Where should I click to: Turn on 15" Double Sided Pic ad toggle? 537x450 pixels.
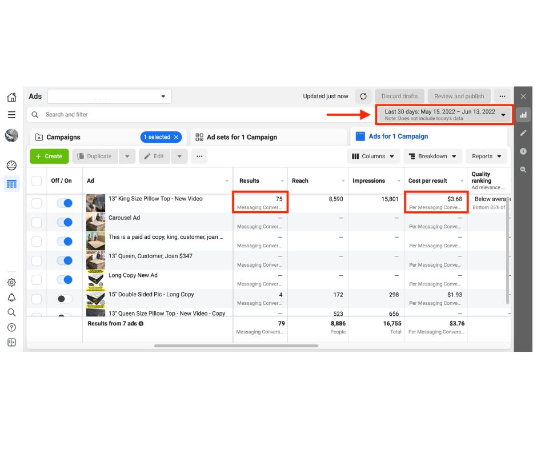[65, 299]
